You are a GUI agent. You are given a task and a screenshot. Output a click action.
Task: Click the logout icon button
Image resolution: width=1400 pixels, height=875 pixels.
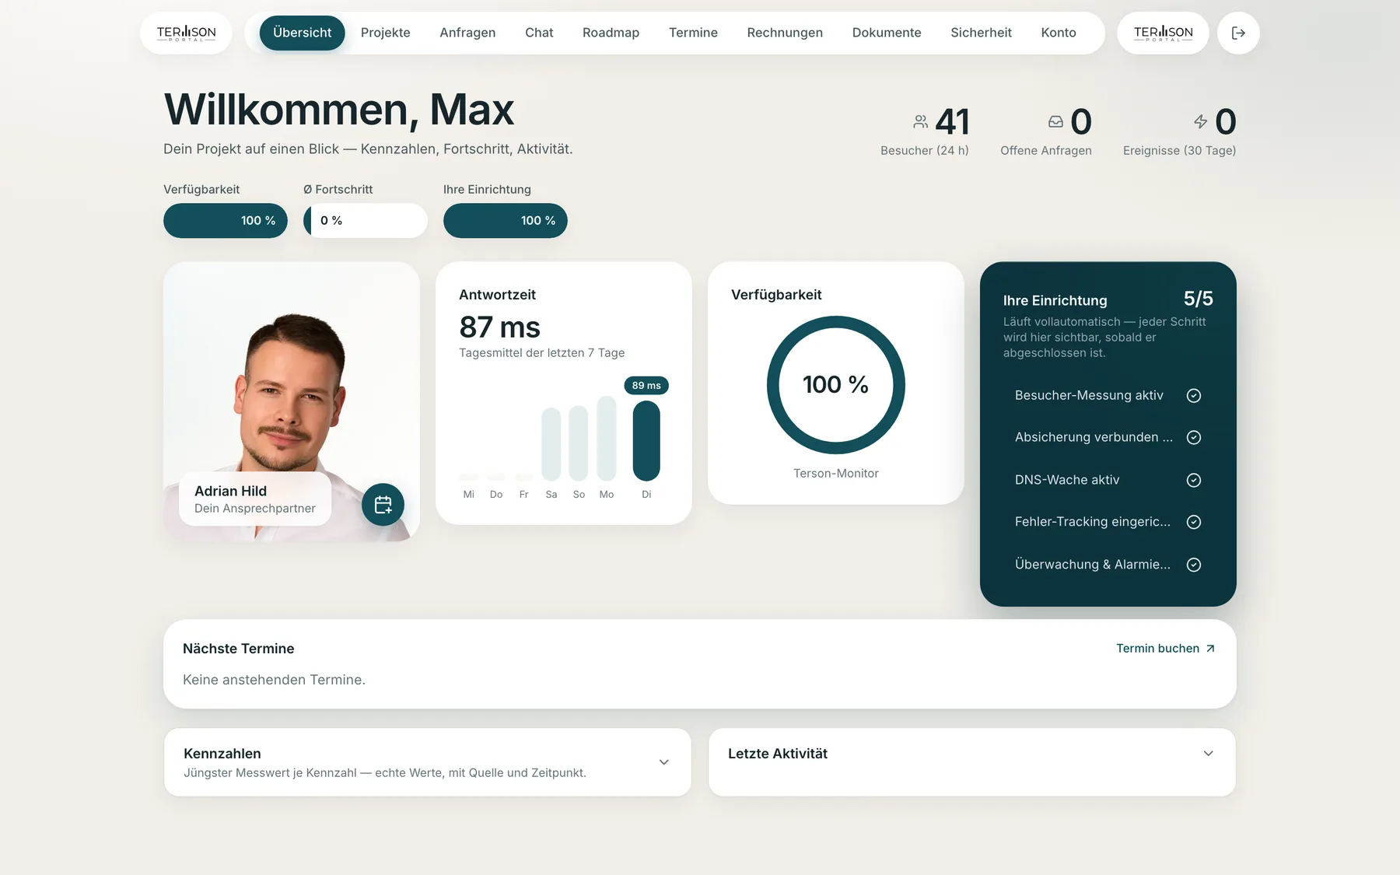(x=1238, y=33)
